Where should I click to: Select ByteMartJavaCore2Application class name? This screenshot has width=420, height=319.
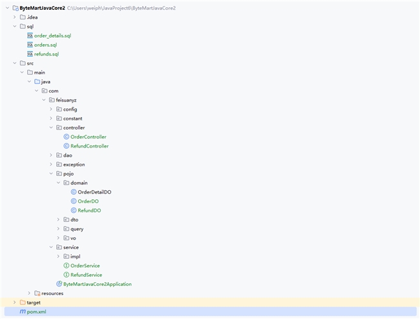97,284
